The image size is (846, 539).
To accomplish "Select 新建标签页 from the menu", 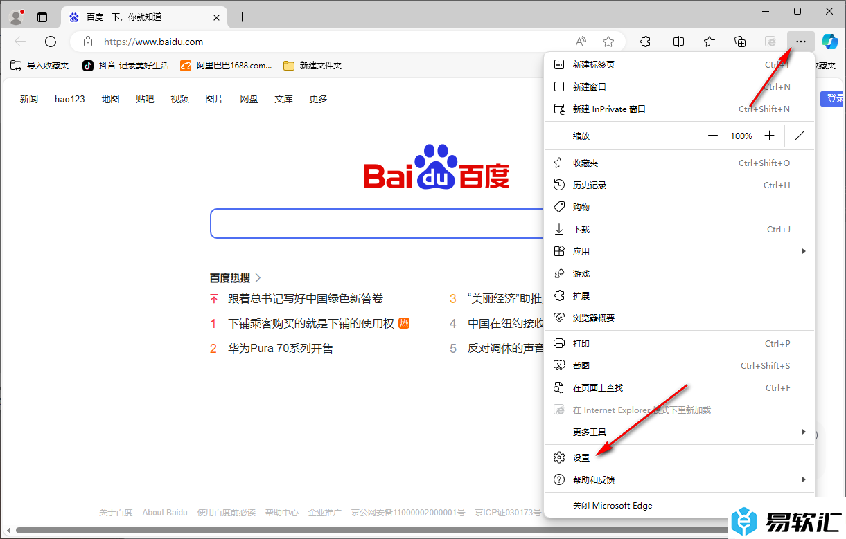I will click(680, 64).
